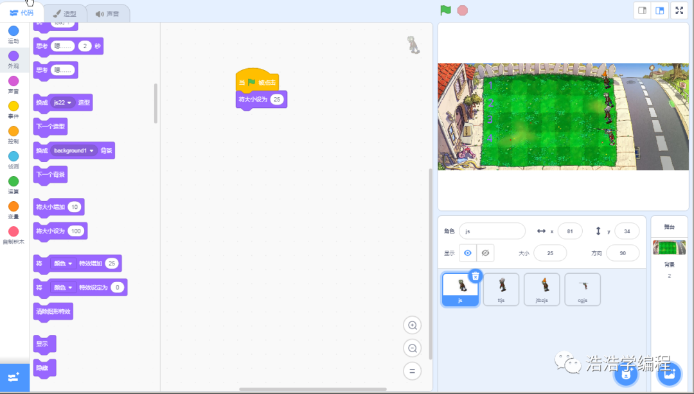Image resolution: width=694 pixels, height=394 pixels.
Task: Zoom out the code workspace
Action: coord(412,348)
